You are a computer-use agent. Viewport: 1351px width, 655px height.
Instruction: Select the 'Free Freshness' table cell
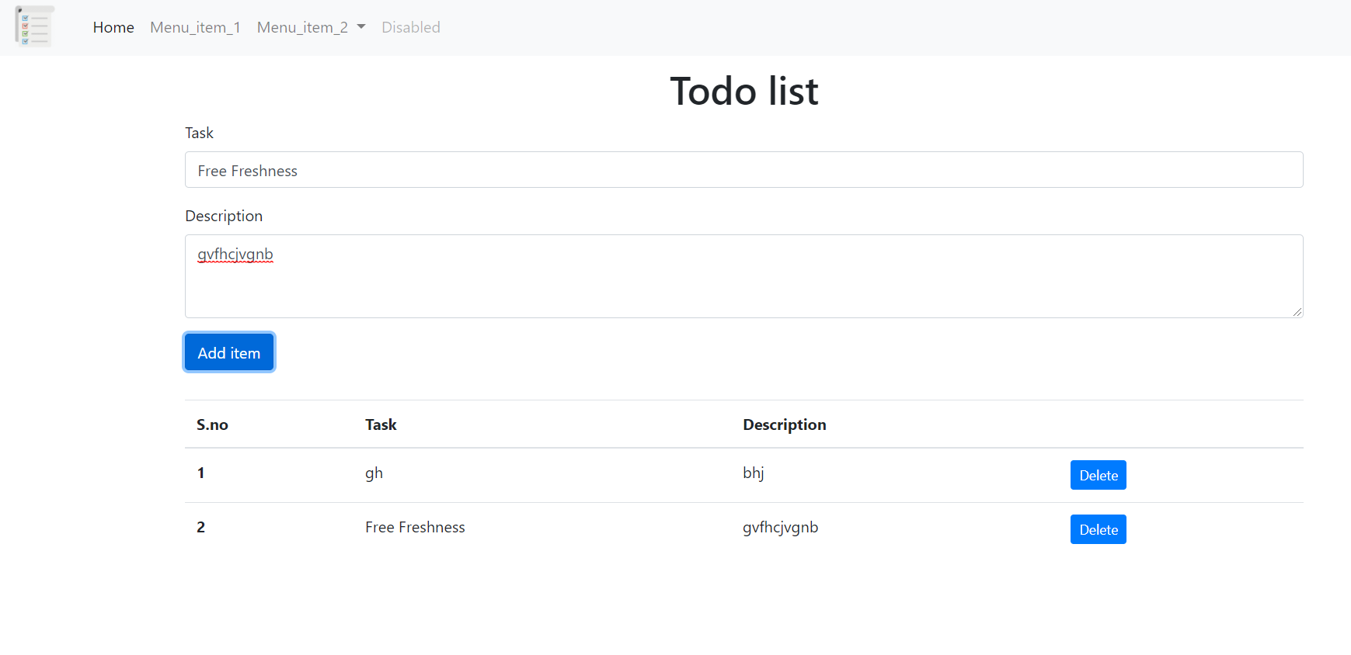tap(415, 527)
